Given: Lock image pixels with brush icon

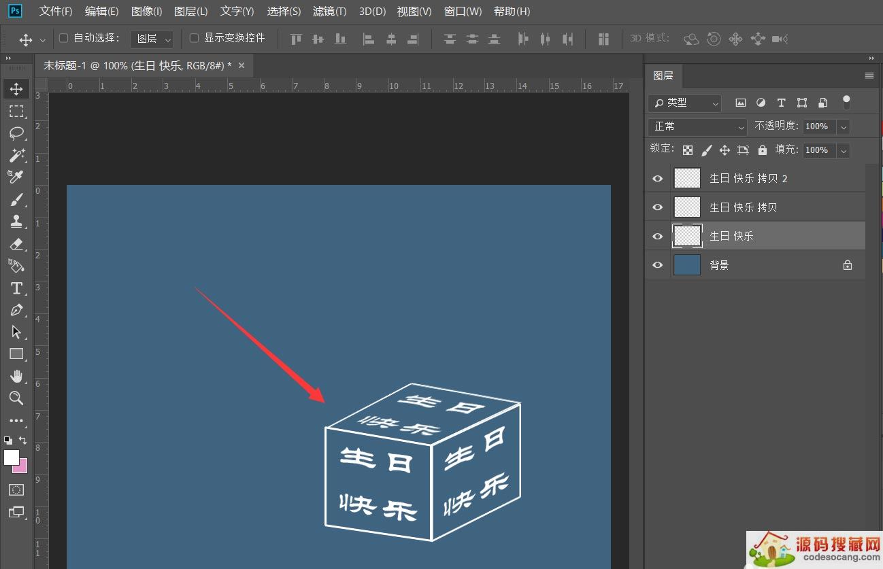Looking at the screenshot, I should 706,150.
